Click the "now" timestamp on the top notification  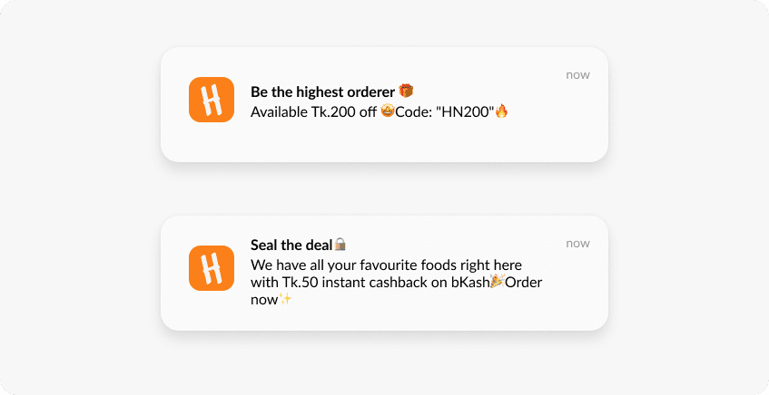tap(577, 74)
